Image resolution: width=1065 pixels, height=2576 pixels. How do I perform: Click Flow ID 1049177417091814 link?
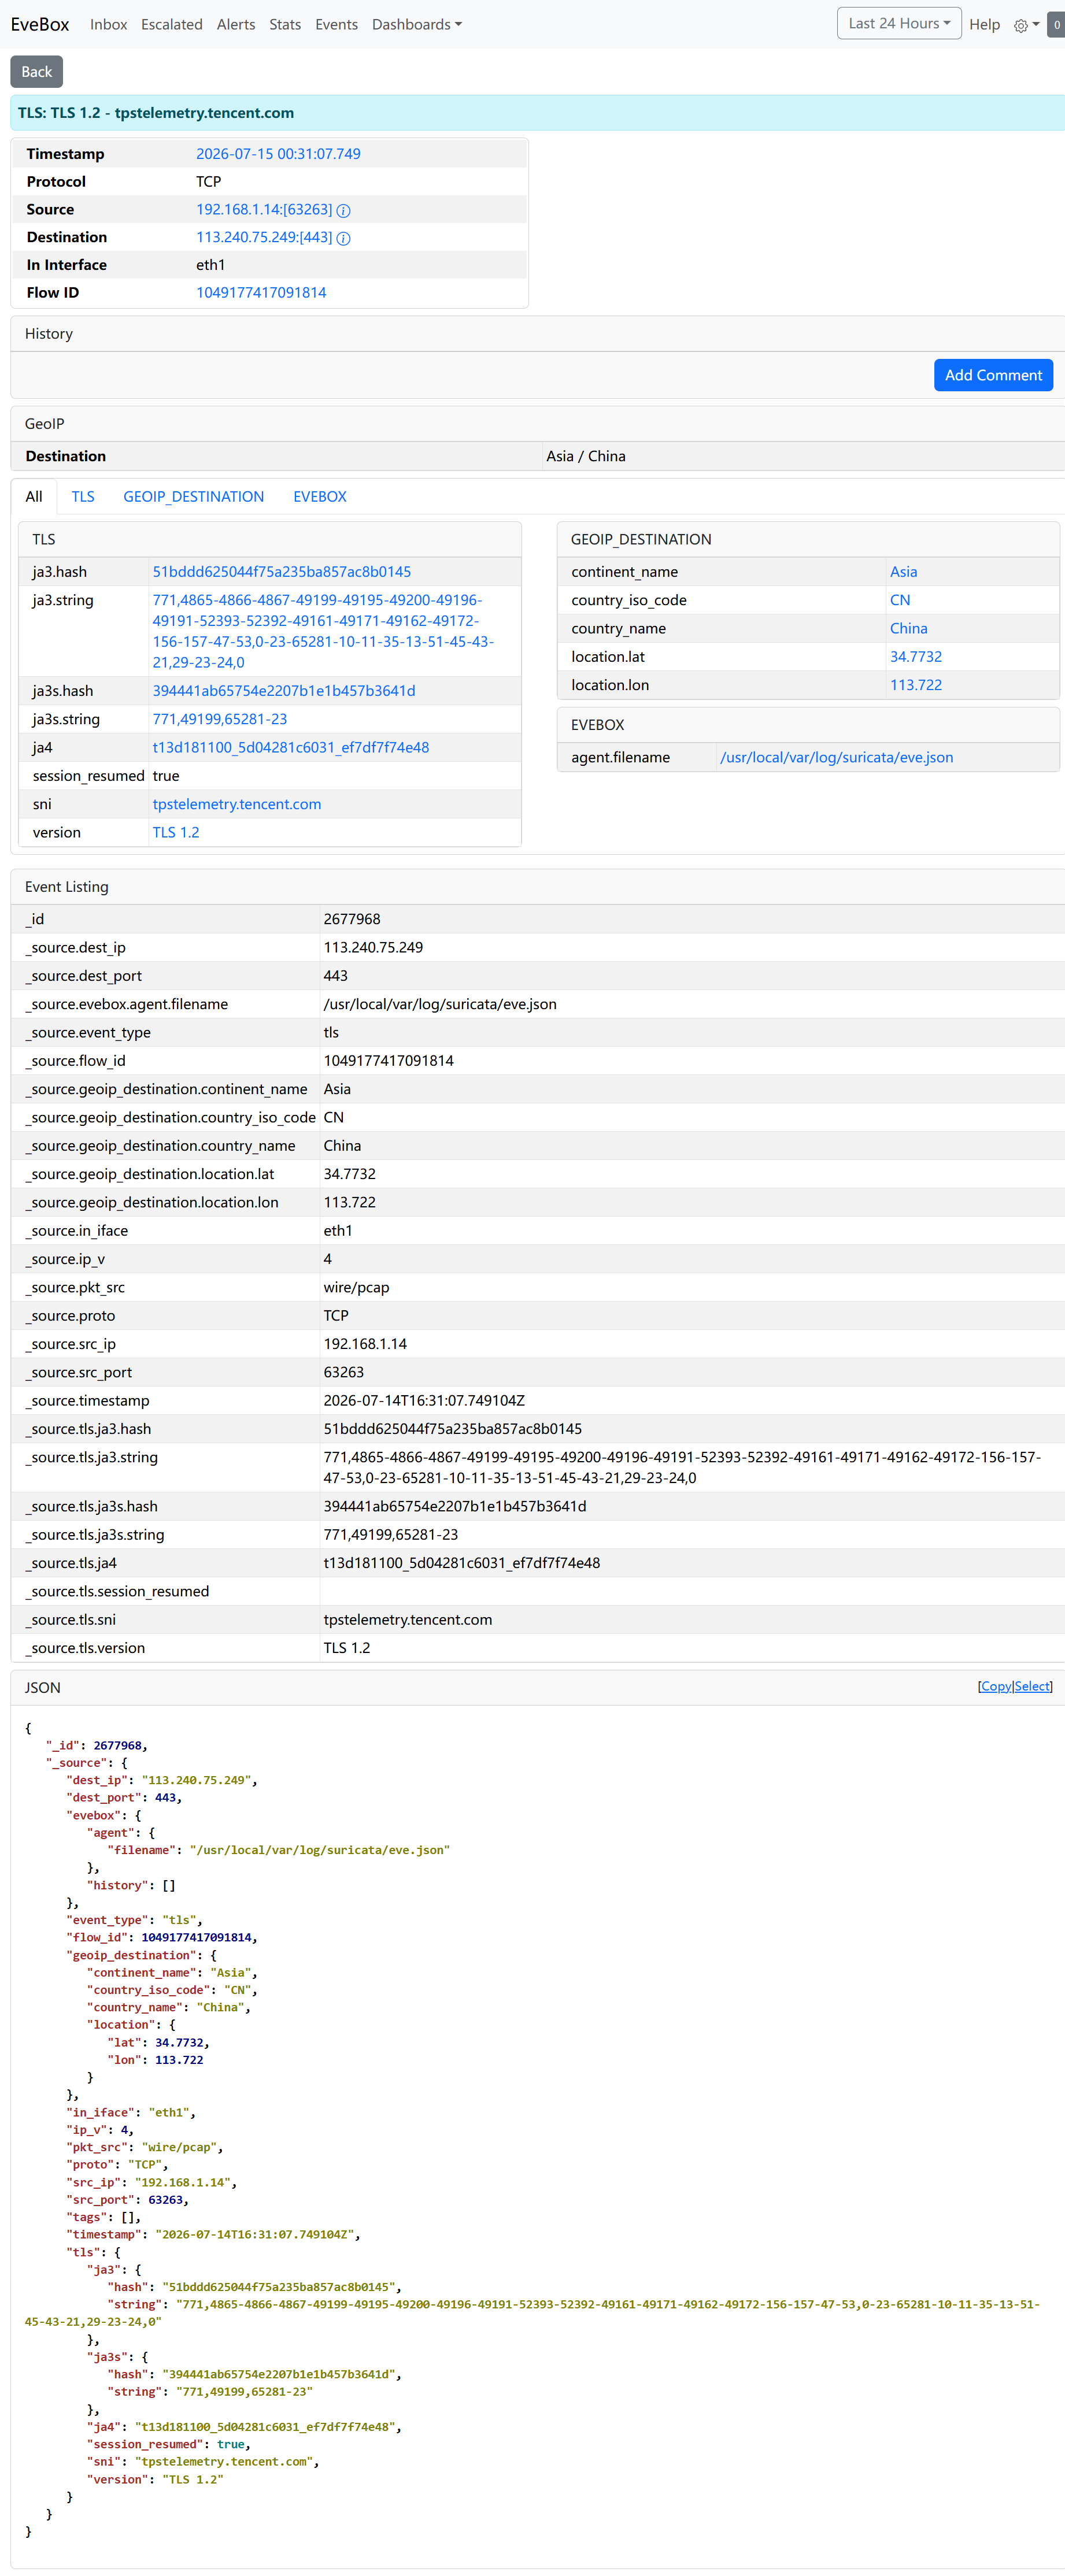point(261,293)
